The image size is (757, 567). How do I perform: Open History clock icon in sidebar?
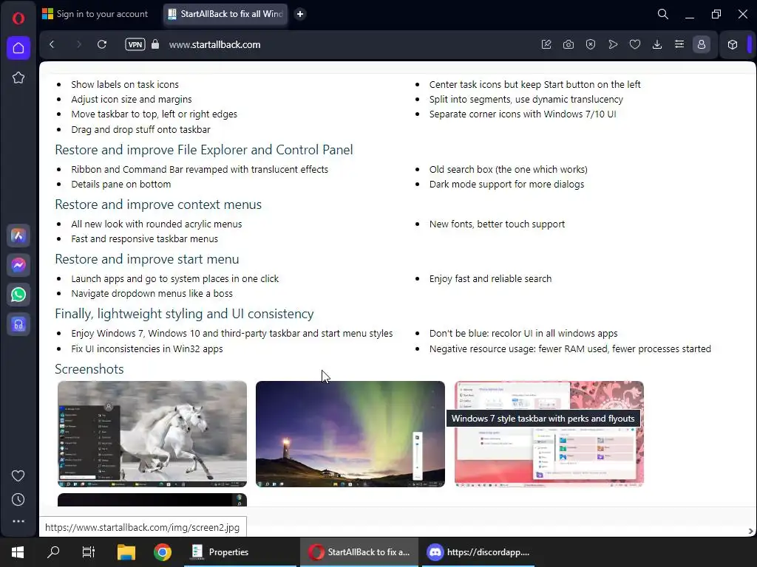(x=18, y=500)
